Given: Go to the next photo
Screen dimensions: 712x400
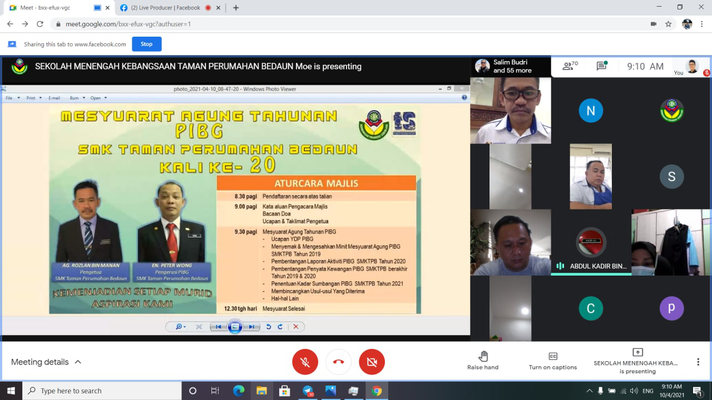Looking at the screenshot, I should [x=251, y=327].
